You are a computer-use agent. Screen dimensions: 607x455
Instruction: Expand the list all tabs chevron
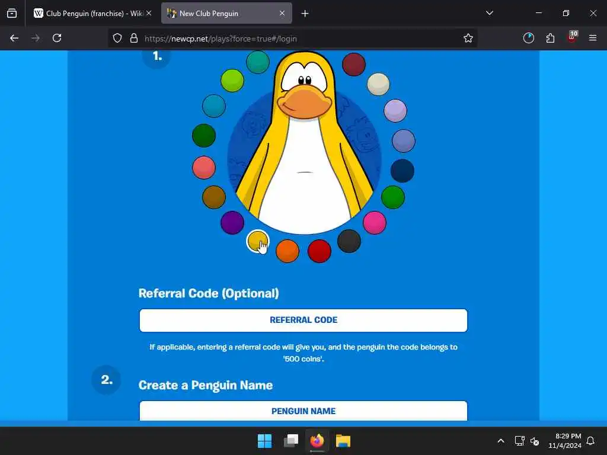(489, 13)
